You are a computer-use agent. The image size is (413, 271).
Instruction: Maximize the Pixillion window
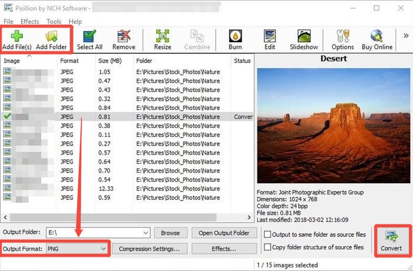click(377, 8)
